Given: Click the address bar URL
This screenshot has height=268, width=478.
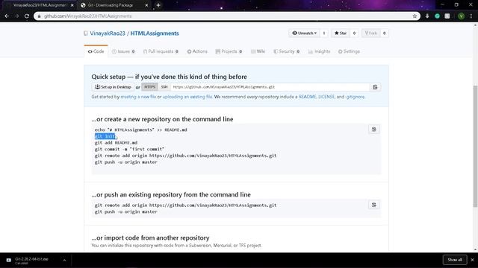Looking at the screenshot, I should pyautogui.click(x=88, y=16).
